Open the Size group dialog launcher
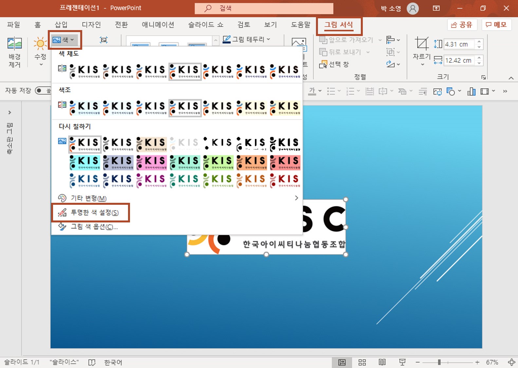Viewport: 518px width, 368px height. coord(483,78)
